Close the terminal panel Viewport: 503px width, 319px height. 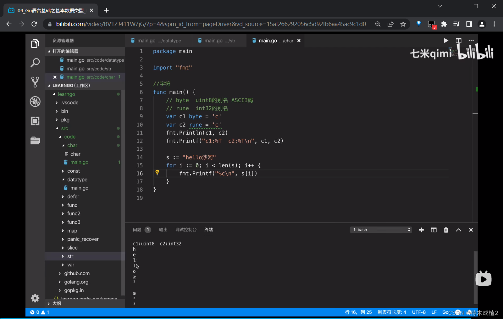pyautogui.click(x=471, y=230)
